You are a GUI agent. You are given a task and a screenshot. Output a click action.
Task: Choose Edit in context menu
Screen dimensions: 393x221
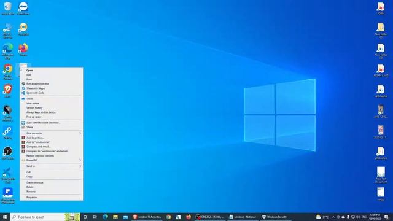tap(52, 75)
